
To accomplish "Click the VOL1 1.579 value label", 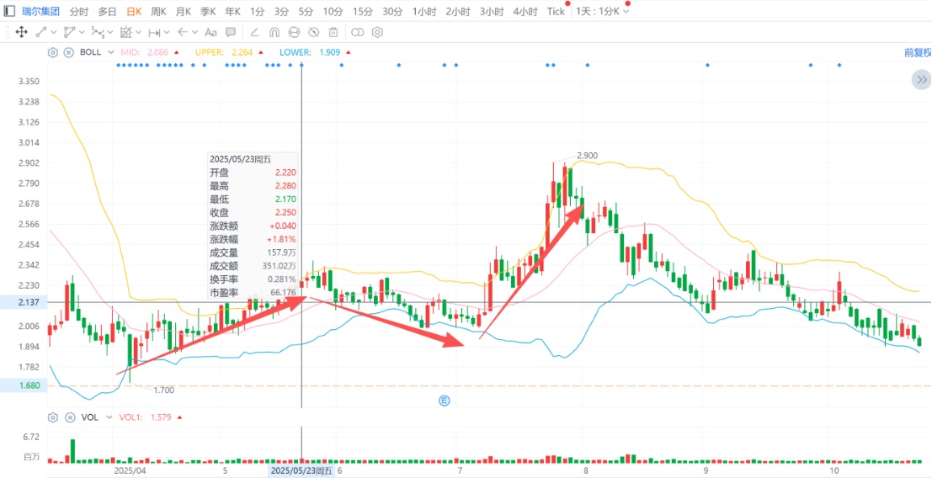I will (146, 417).
